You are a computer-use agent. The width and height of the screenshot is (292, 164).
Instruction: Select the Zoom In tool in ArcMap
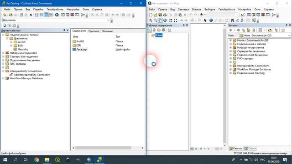click(151, 20)
